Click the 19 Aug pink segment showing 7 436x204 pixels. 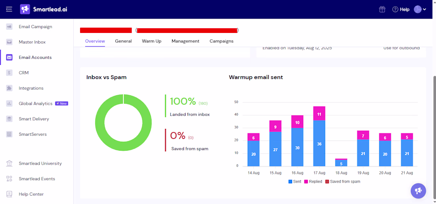[363, 135]
